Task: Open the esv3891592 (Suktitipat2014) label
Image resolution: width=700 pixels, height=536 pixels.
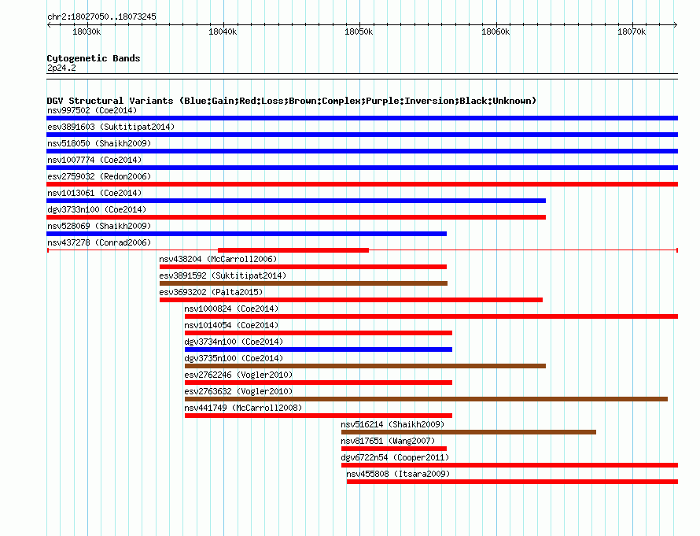Action: coord(223,275)
